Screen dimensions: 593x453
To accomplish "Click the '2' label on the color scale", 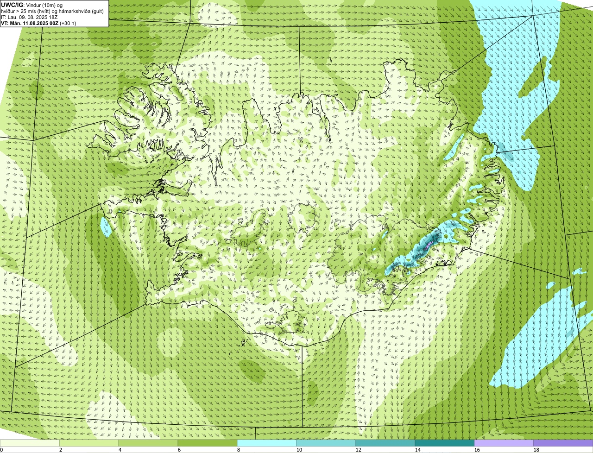I will tap(61, 450).
